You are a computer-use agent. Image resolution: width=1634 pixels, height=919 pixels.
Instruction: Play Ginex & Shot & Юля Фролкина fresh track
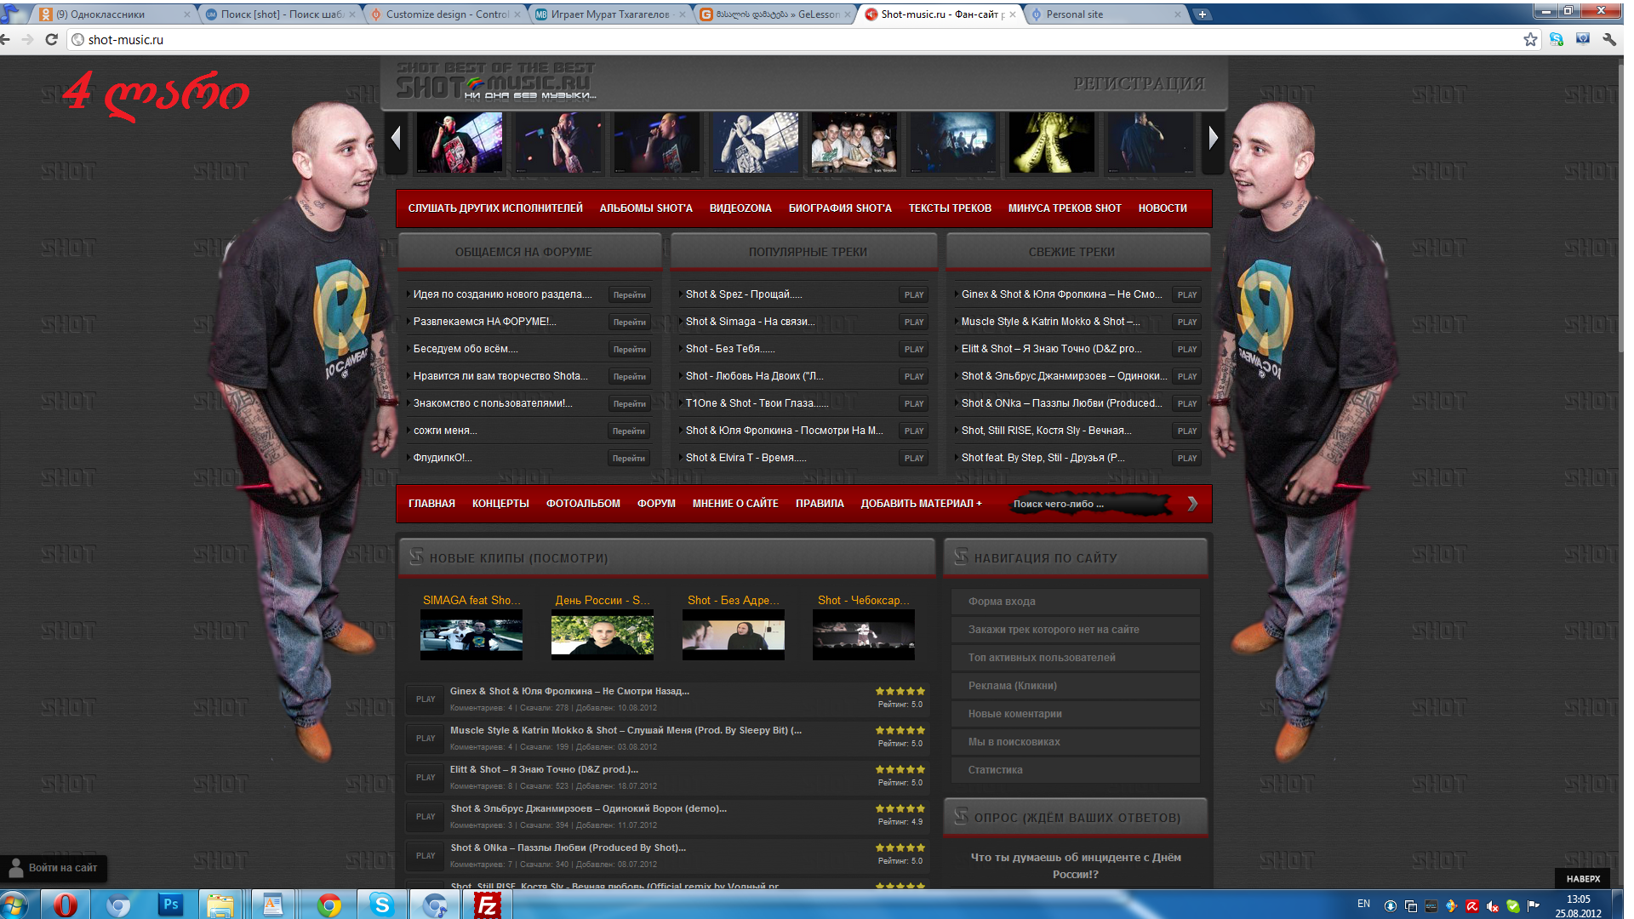[1187, 294]
